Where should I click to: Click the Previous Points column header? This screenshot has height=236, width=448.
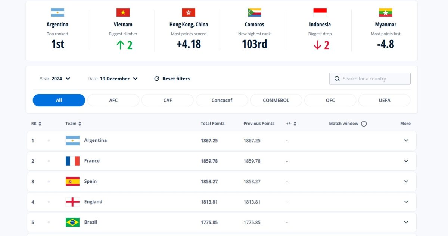click(259, 124)
